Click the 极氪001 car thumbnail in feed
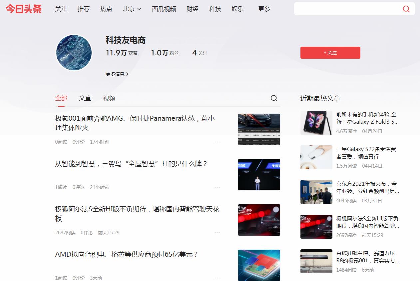Viewport: 420px width, 281px height. click(x=259, y=129)
